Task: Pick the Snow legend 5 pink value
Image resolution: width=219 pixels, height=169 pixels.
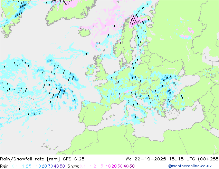Action: point(102,166)
